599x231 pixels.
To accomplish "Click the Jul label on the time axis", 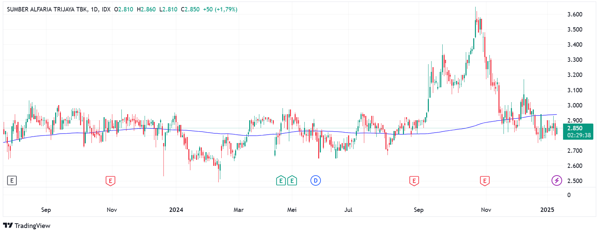I will (x=348, y=210).
